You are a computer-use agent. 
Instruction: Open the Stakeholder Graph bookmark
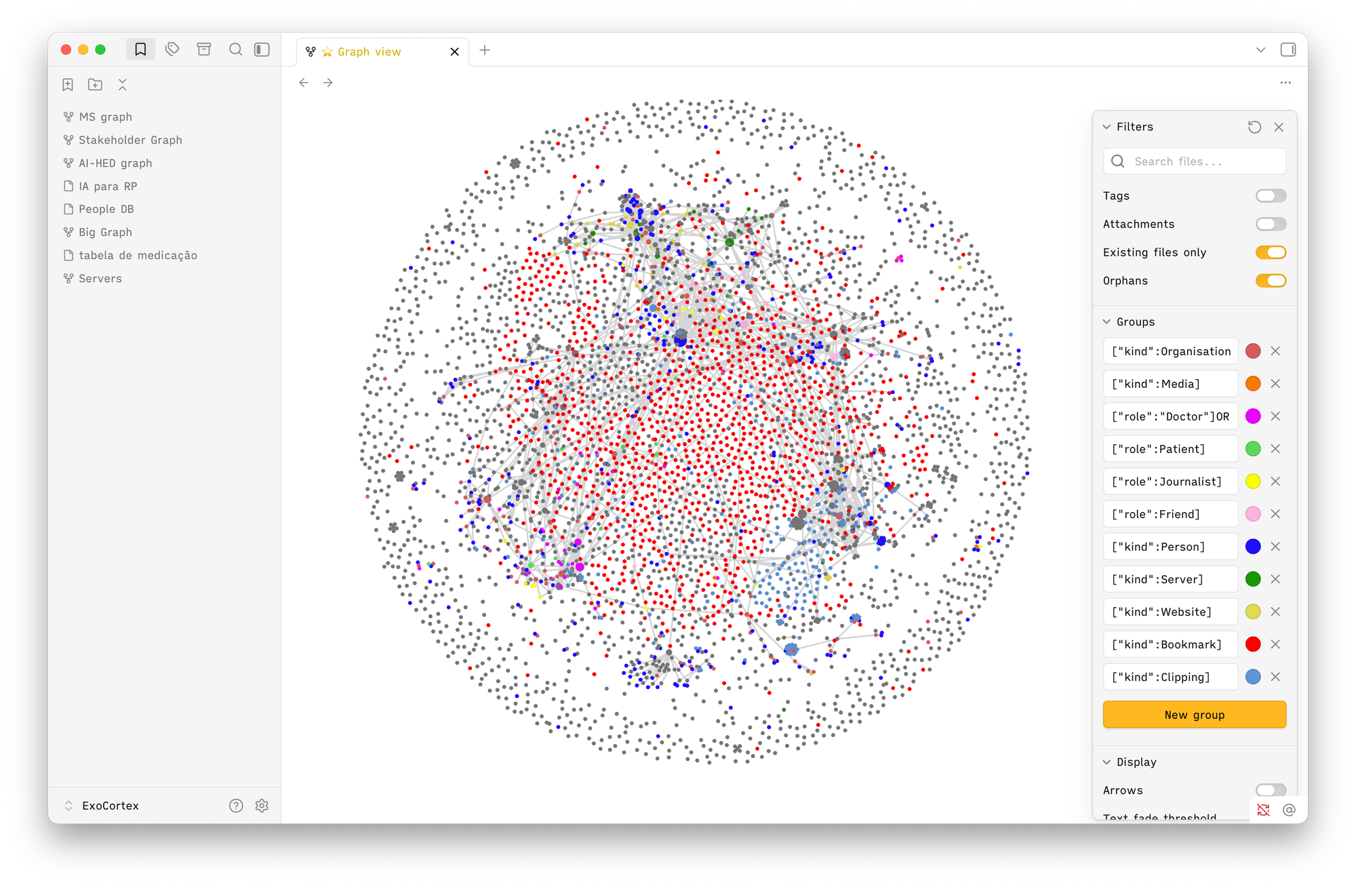click(x=130, y=140)
